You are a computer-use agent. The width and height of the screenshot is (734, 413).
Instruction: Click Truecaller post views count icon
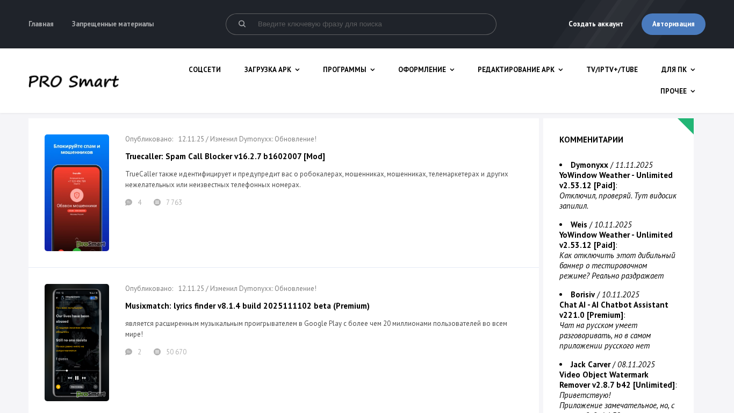157,203
